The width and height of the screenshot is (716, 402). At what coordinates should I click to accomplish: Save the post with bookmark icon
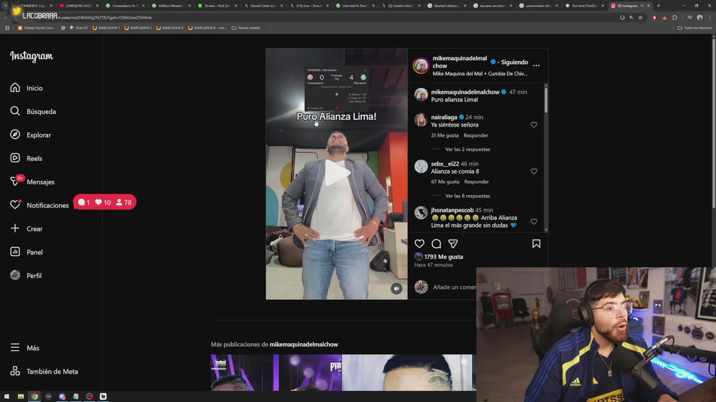pyautogui.click(x=536, y=243)
